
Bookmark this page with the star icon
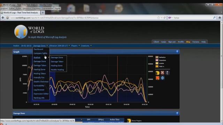[x=159, y=18]
